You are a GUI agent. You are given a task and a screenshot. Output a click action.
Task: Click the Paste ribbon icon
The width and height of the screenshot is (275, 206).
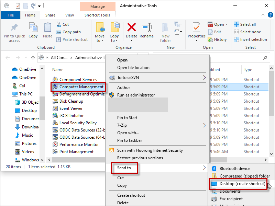click(x=47, y=27)
